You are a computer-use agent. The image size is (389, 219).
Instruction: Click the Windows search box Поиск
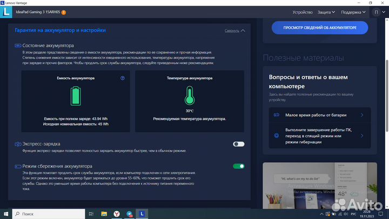click(x=49, y=214)
